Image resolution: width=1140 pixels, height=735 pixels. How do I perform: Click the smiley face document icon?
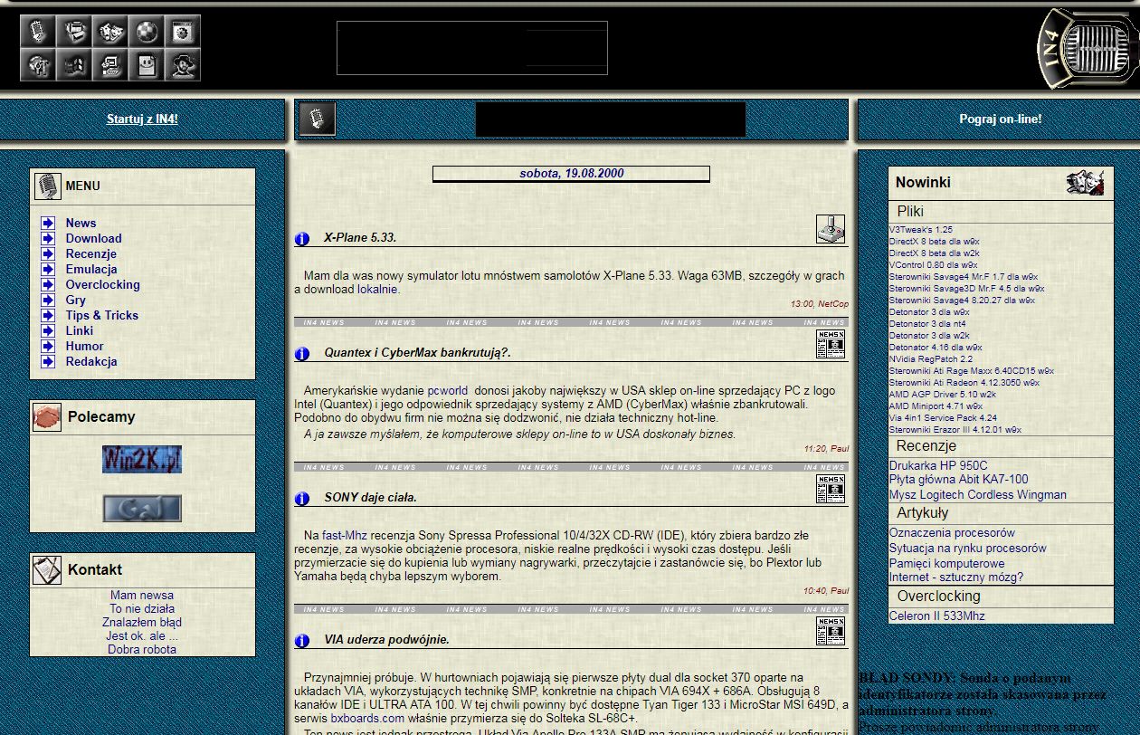point(147,65)
